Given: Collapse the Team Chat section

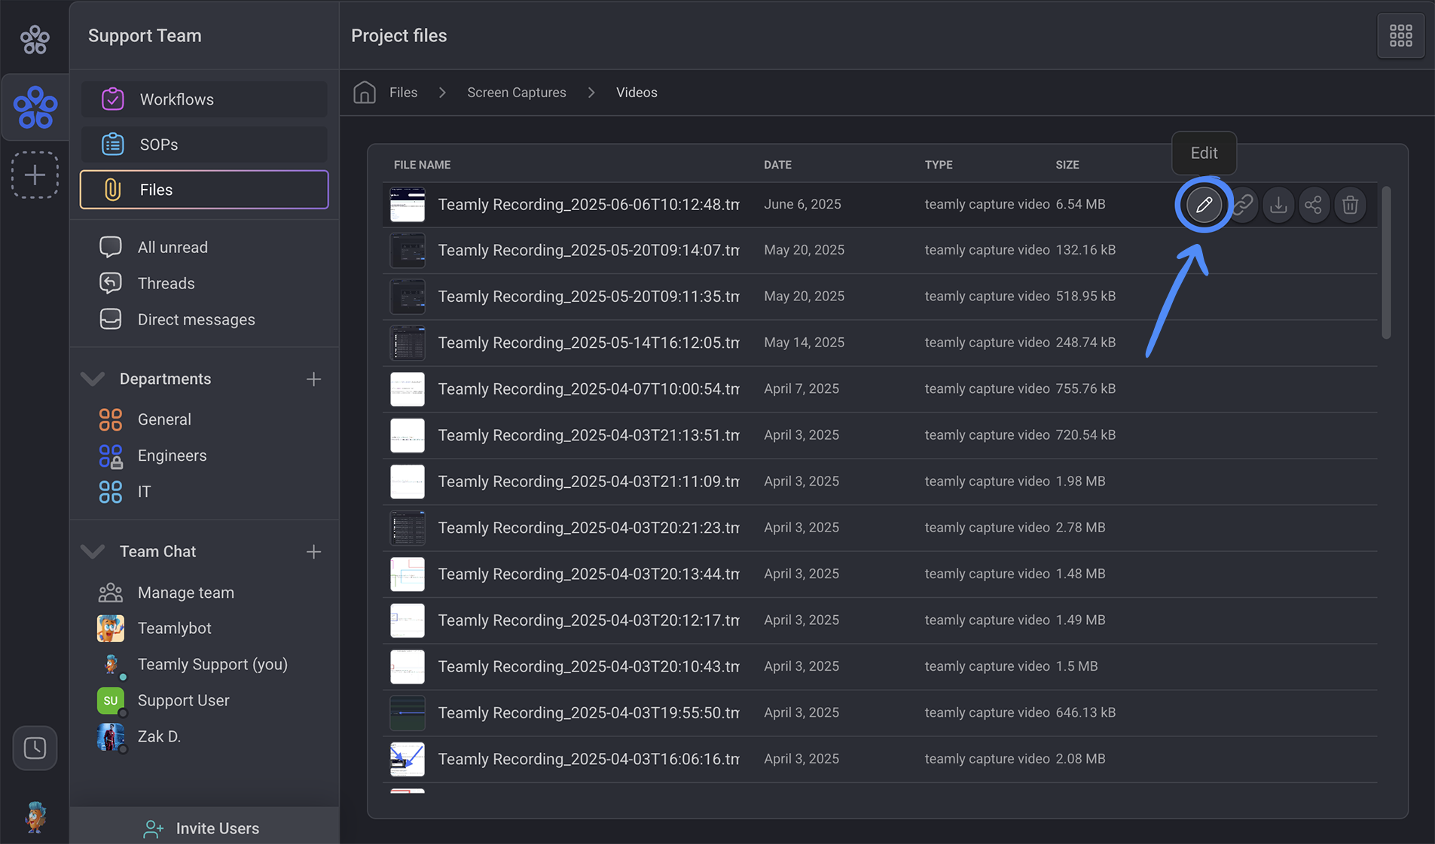Looking at the screenshot, I should (x=93, y=551).
